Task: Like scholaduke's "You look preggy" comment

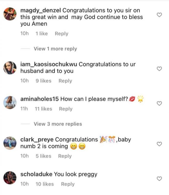Action: (x=159, y=179)
